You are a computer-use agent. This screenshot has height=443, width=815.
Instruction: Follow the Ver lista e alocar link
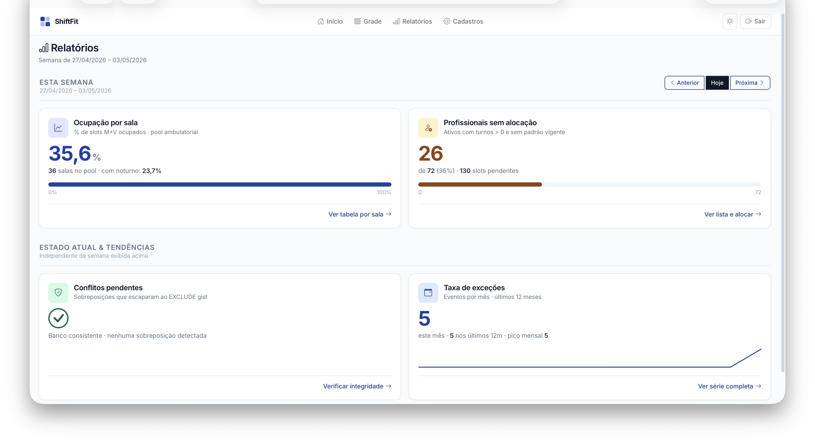coord(733,214)
